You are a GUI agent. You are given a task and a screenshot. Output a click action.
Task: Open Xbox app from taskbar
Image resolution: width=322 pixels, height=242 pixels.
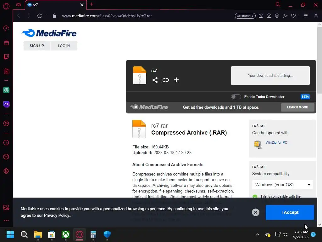tap(66, 234)
